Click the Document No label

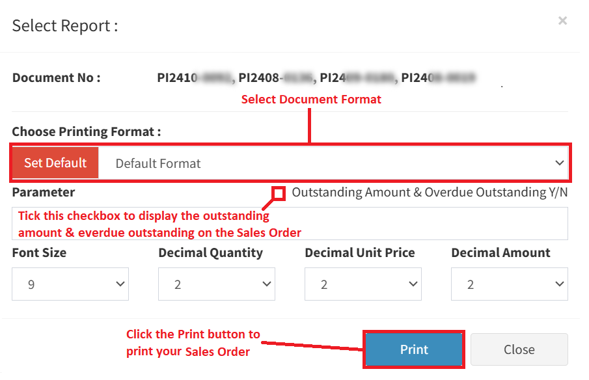point(57,78)
